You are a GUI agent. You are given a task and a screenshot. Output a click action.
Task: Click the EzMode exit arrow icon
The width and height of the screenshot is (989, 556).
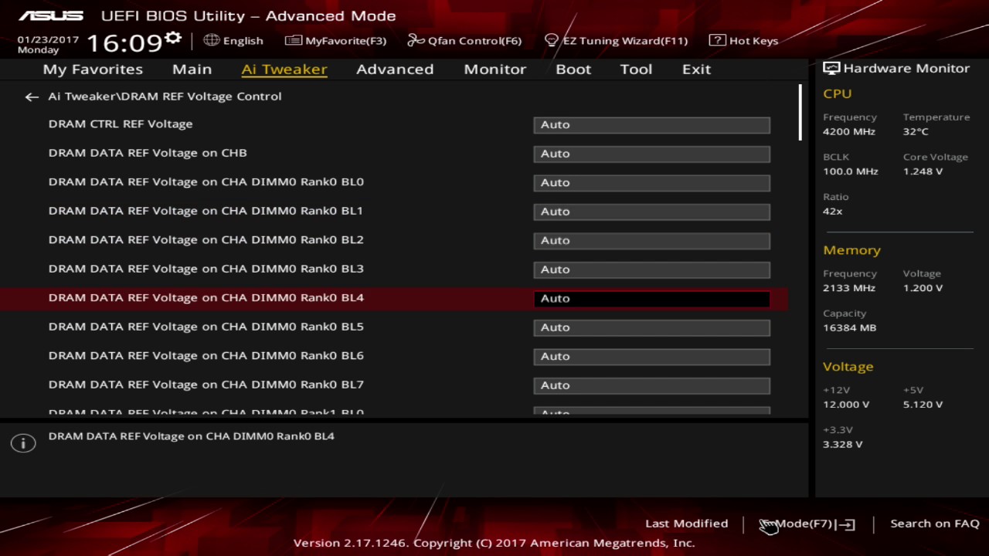coord(846,524)
